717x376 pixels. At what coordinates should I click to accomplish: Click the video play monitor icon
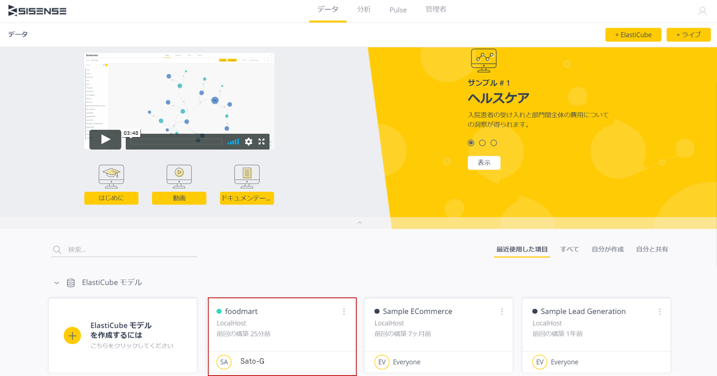(179, 176)
